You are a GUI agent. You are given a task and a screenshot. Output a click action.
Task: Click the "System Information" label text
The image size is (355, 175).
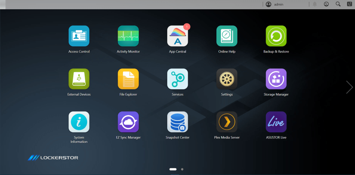79,139
